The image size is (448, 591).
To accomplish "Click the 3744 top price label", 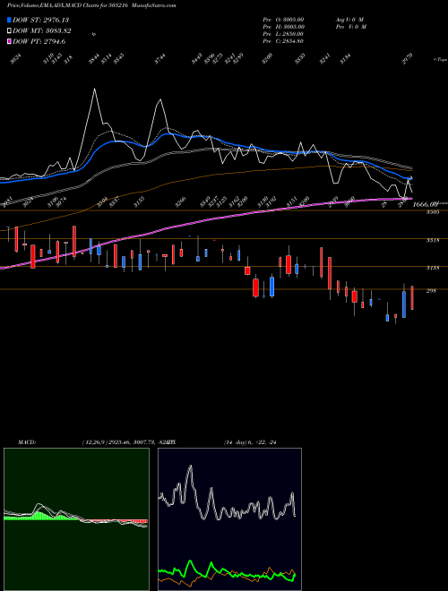I will [159, 59].
